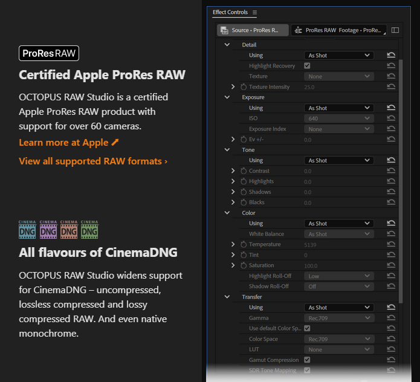Reset the Exposure Index setting
420x382 pixels.
coord(391,129)
